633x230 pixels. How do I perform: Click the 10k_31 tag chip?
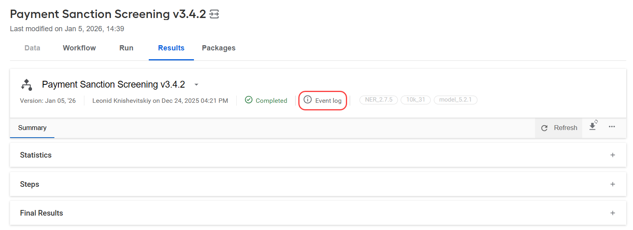click(x=415, y=100)
